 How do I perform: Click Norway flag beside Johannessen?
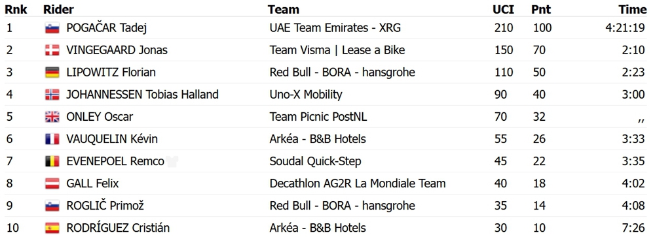52,95
